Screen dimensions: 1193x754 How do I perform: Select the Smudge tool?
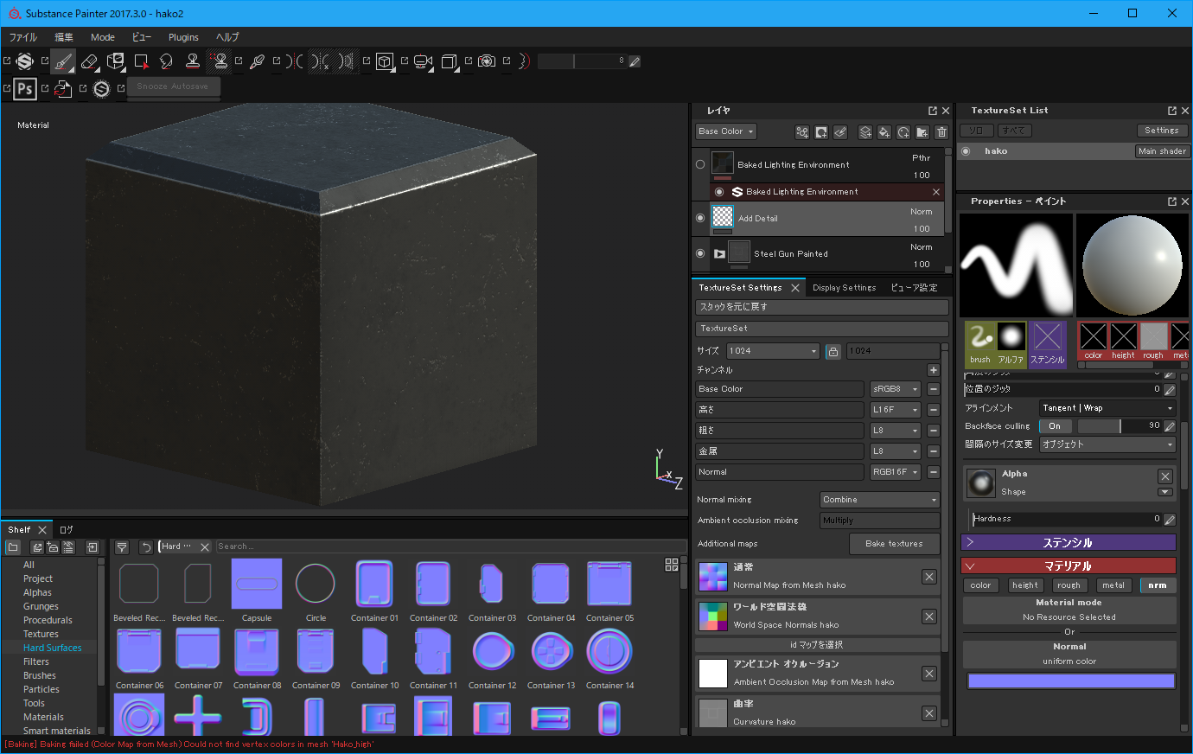click(167, 61)
